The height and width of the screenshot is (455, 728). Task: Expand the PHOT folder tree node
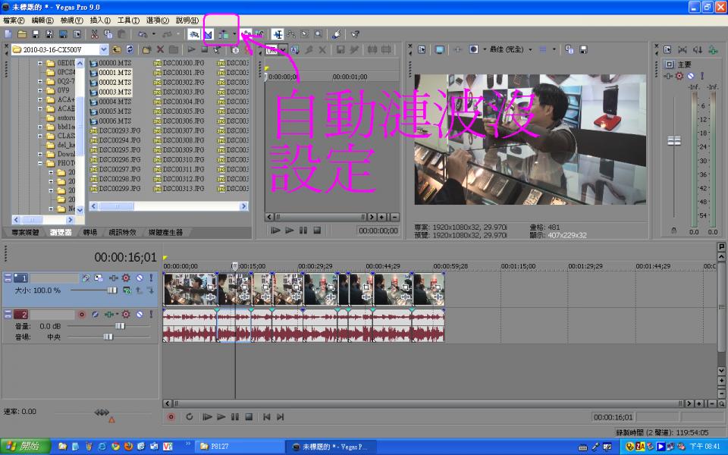pos(40,163)
